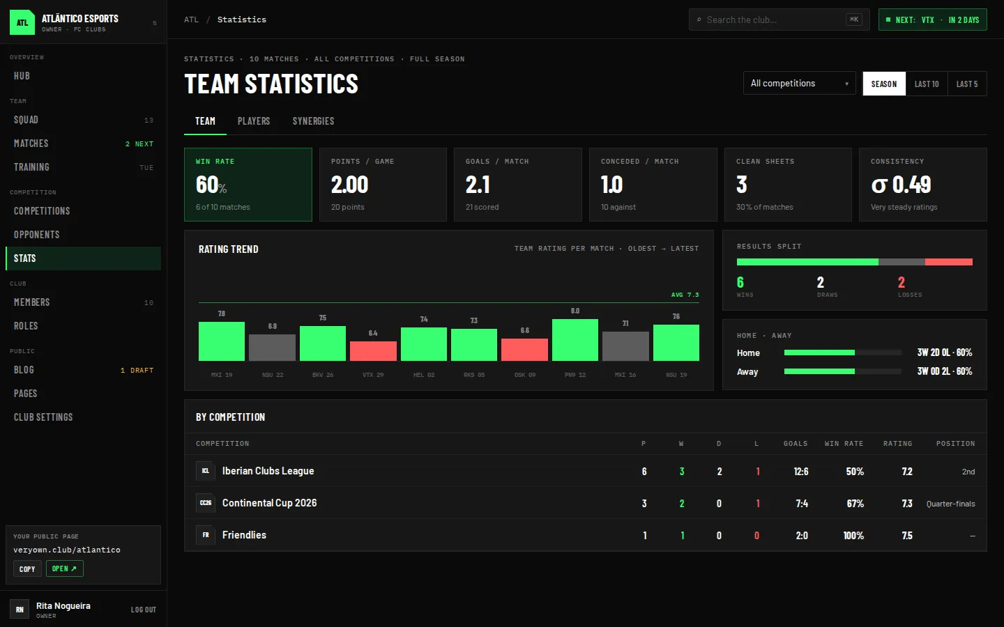Select the Continental Cup 2026 row

pos(586,503)
